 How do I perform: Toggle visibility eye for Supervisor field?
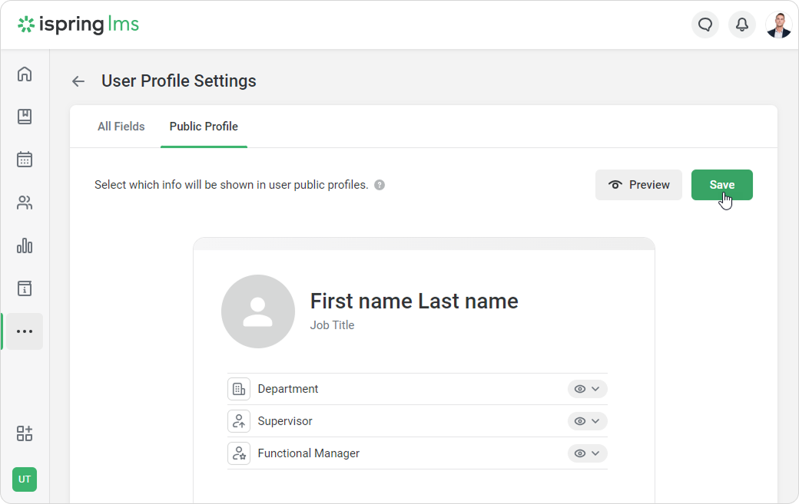coord(580,421)
